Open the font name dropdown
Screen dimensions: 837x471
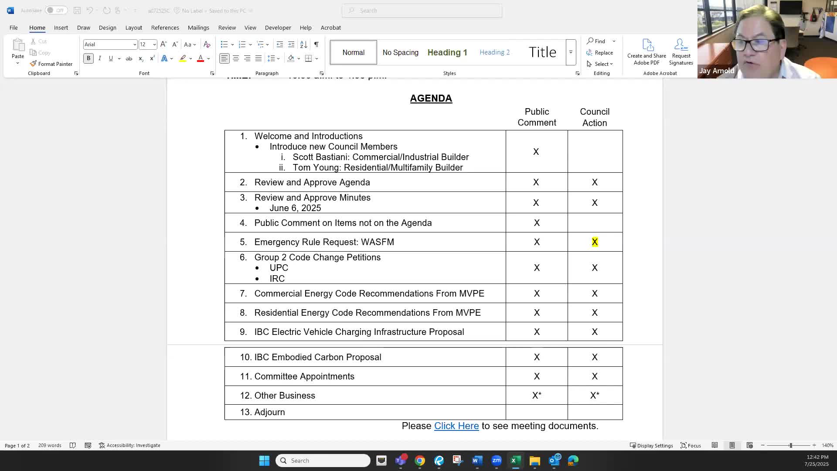coord(134,44)
